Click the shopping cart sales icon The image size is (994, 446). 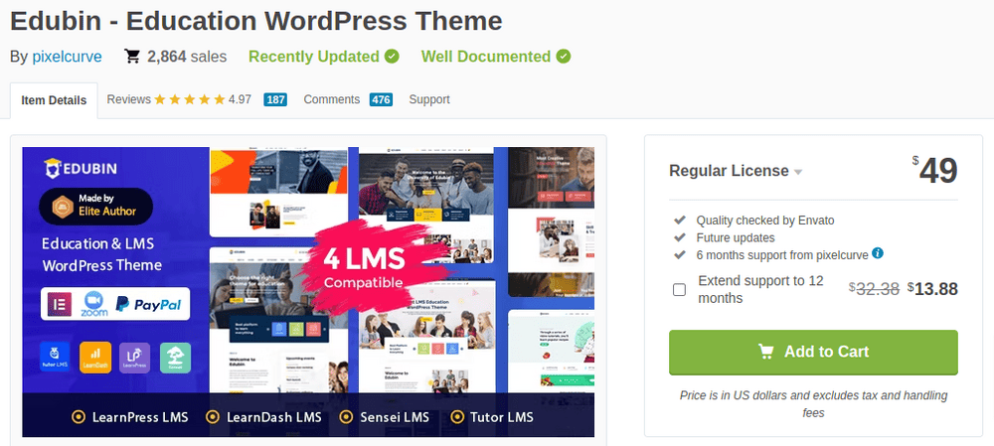(131, 57)
